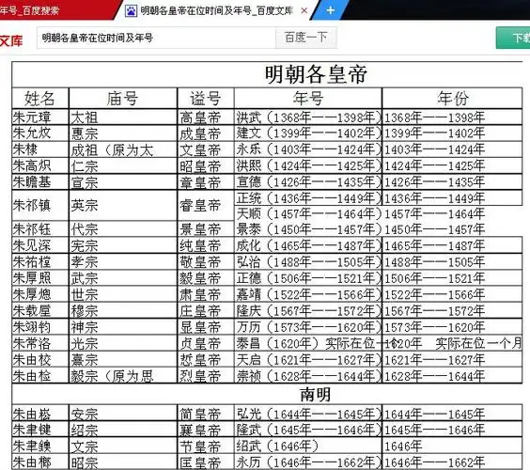Screen dimensions: 530x470
Task: Click the cell 景泰（1450年——1457年）
Action: click(308, 229)
